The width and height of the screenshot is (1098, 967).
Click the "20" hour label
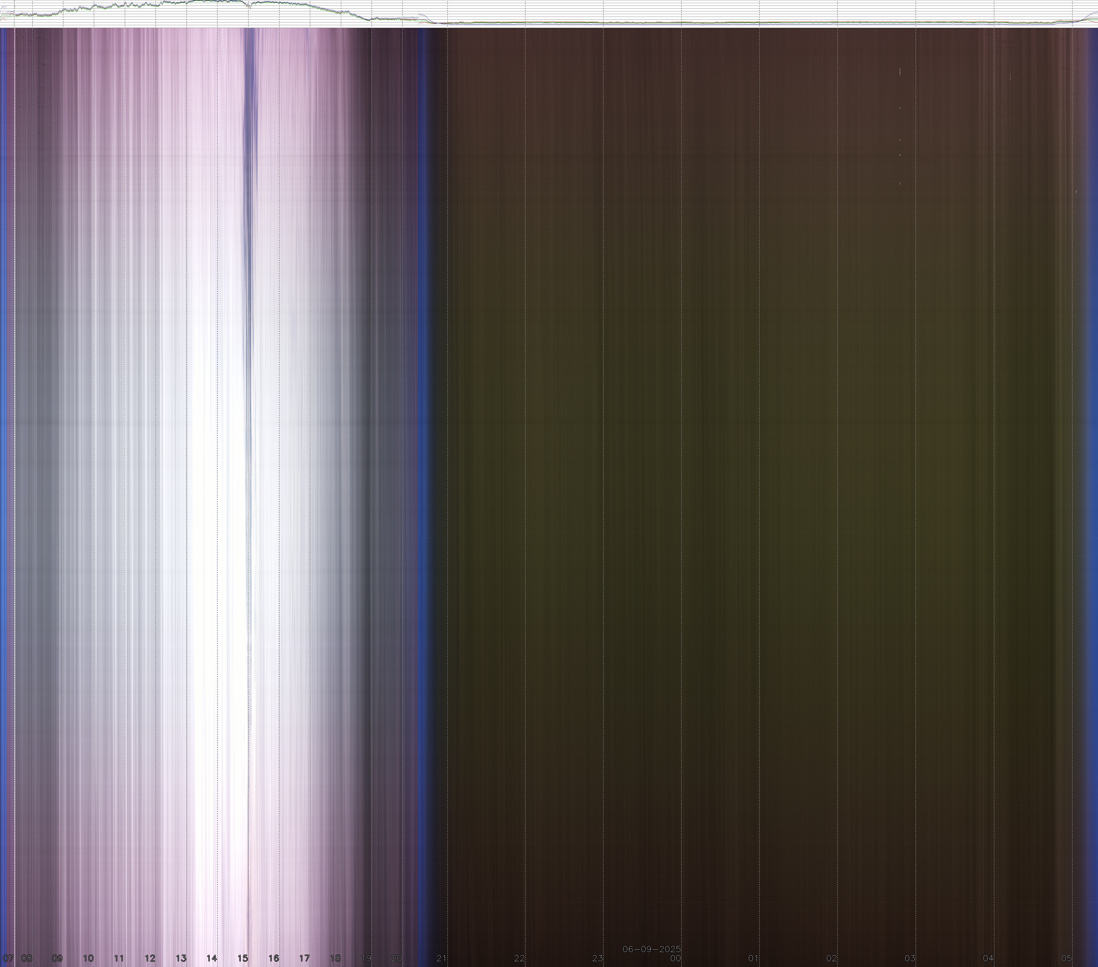pos(397,958)
